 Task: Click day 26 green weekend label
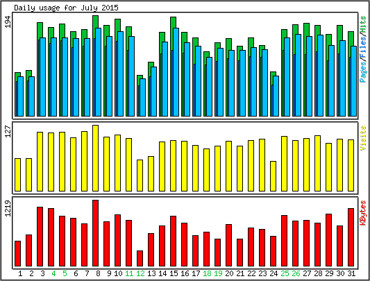[296, 273]
